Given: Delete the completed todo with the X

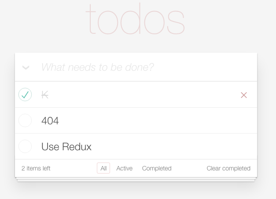Looking at the screenshot, I should click(244, 95).
